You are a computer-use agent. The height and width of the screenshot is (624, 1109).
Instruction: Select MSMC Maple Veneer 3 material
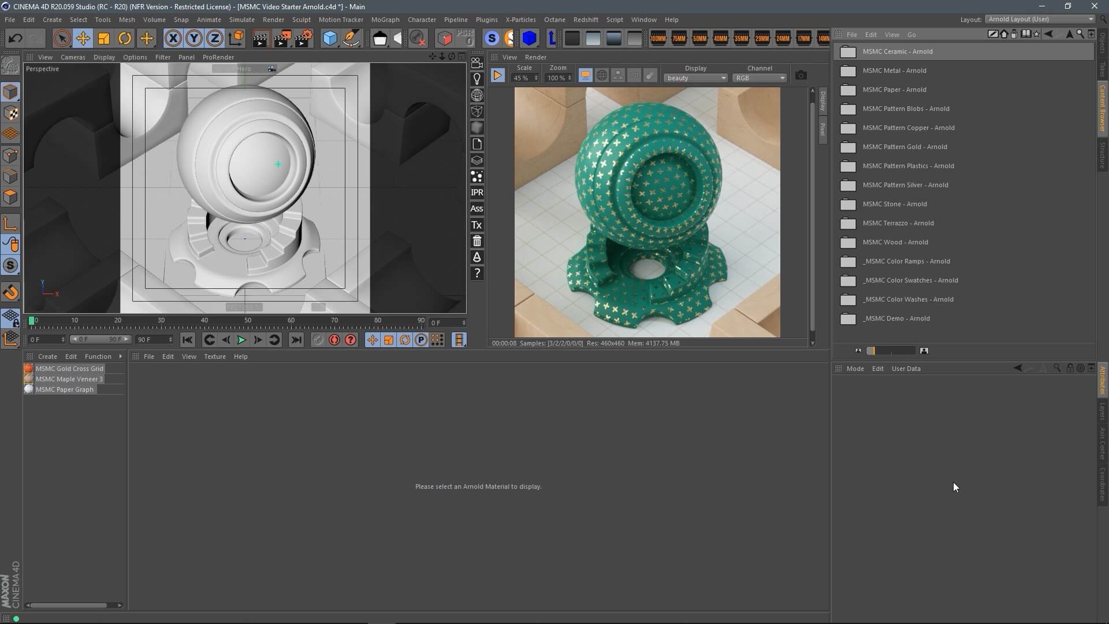point(69,379)
